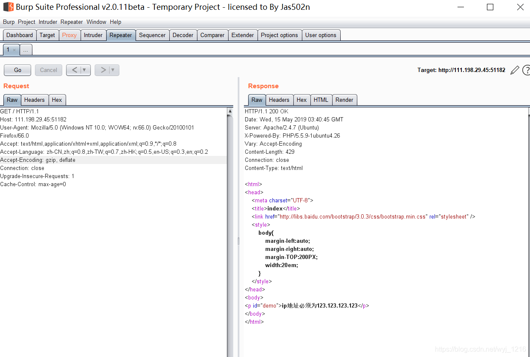The width and height of the screenshot is (530, 357).
Task: Select the Request Hex tab
Action: (x=57, y=100)
